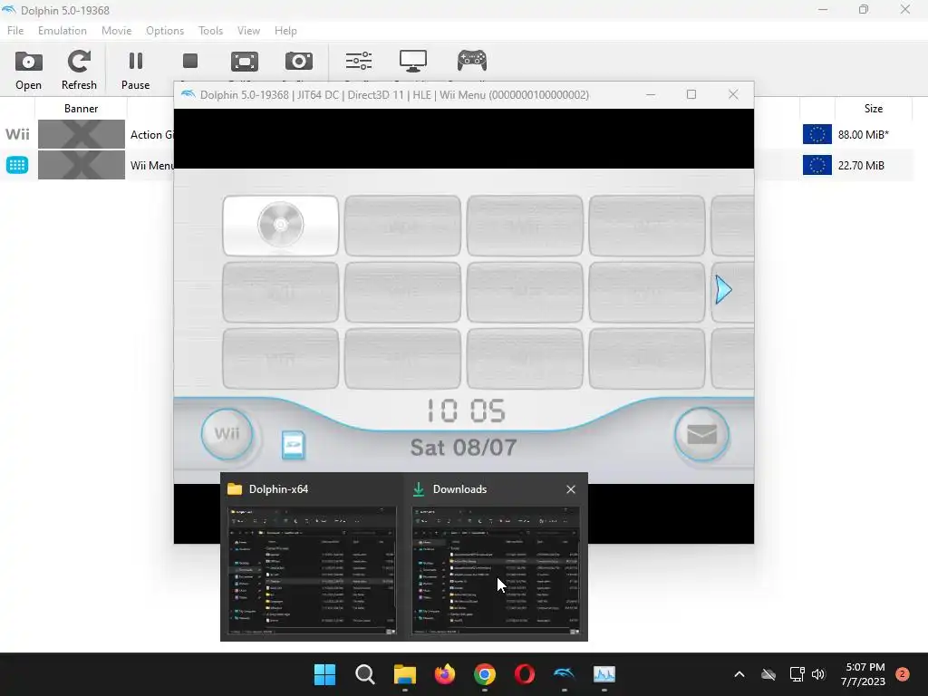Click the Wii Menu row banner thumbnail
Viewport: 928px width, 696px height.
(x=81, y=165)
